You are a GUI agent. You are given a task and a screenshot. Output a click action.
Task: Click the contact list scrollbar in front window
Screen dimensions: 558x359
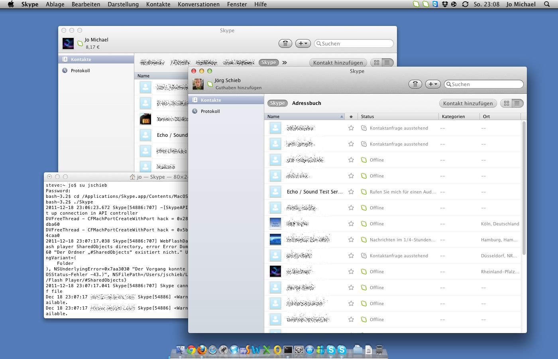(x=524, y=188)
